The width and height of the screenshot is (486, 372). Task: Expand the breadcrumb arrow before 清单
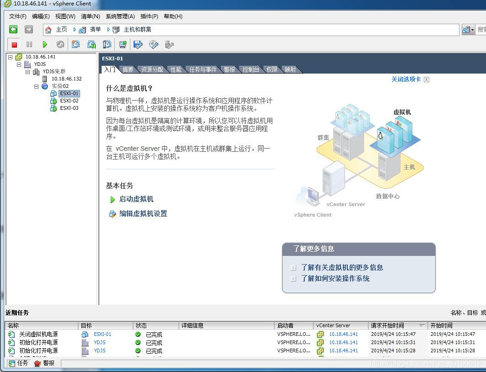click(75, 29)
